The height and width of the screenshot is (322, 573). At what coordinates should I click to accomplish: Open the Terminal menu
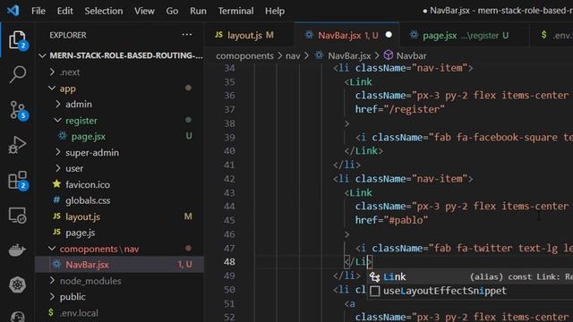tap(235, 11)
